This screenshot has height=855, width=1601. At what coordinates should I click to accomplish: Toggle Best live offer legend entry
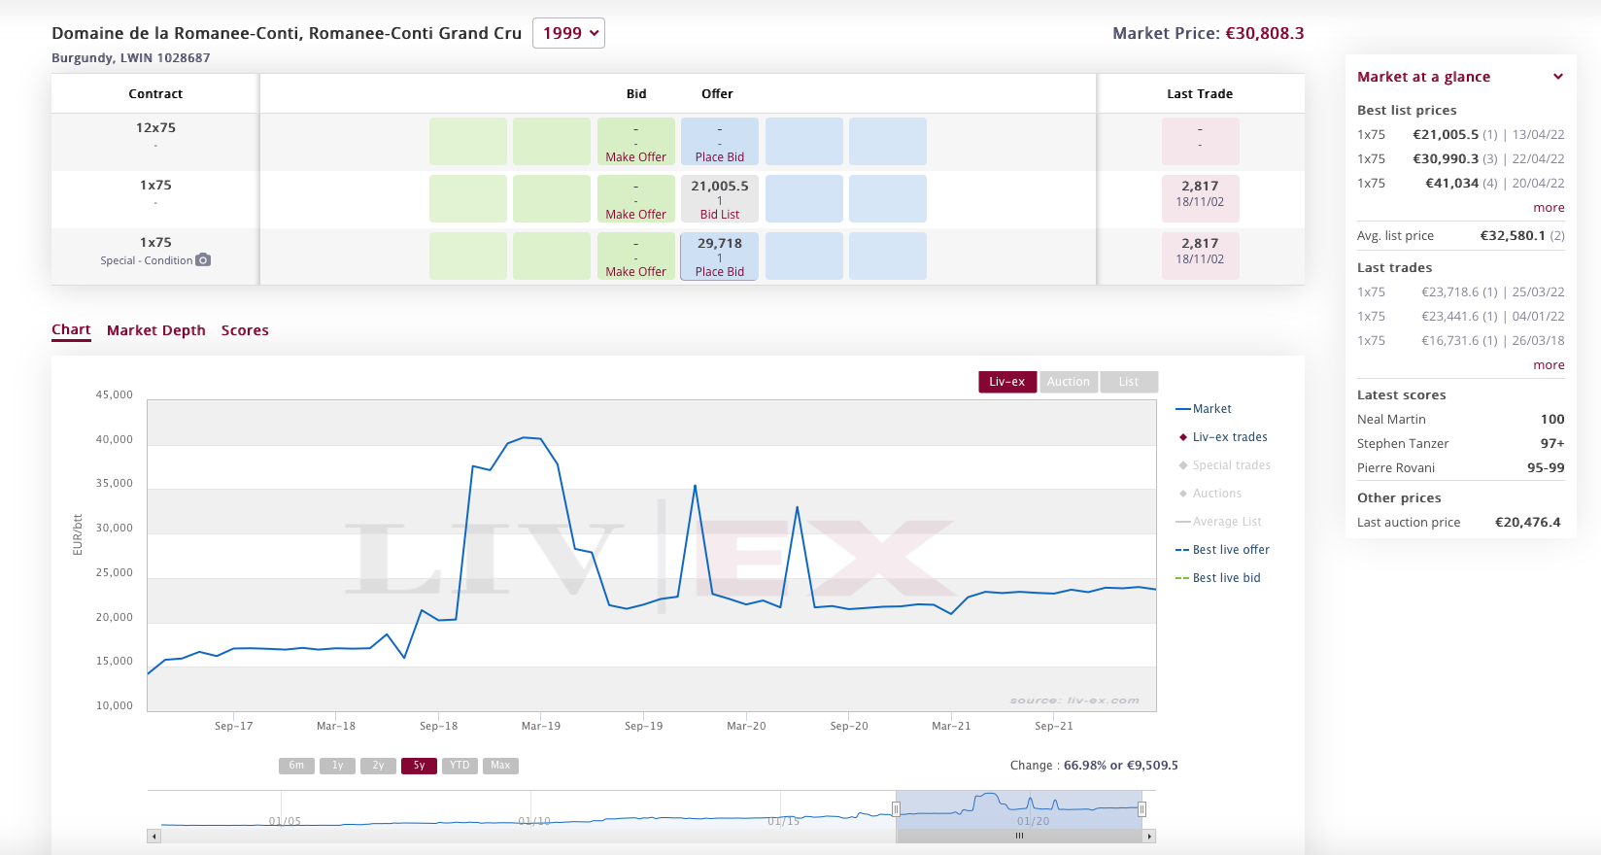point(1223,550)
